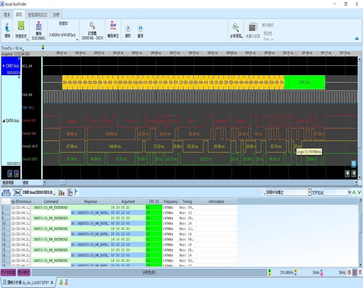This screenshot has width=363, height=288.
Task: Click the report list export icon
Action: tap(70, 192)
